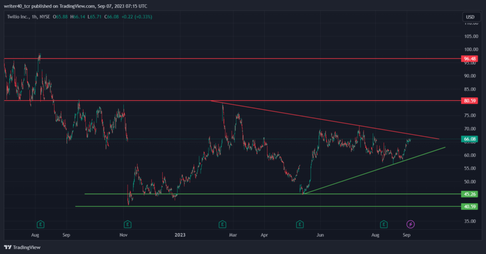Click the C66.08 close value in header
Screen dimensions: 486x254
tap(111, 17)
